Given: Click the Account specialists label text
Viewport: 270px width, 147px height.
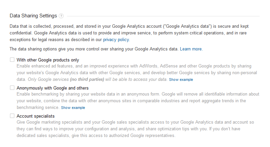Looking at the screenshot, I should [35, 116].
